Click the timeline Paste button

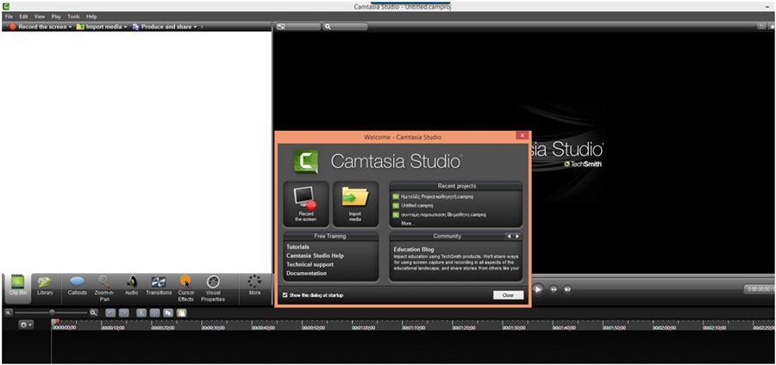pyautogui.click(x=182, y=312)
